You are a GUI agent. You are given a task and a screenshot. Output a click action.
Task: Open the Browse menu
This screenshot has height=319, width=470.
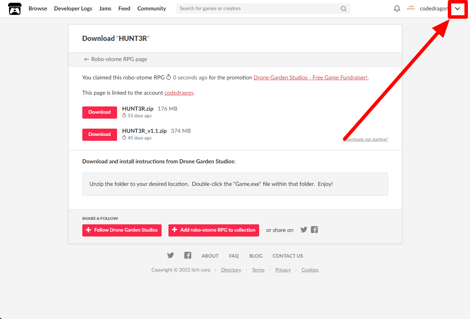(x=38, y=9)
